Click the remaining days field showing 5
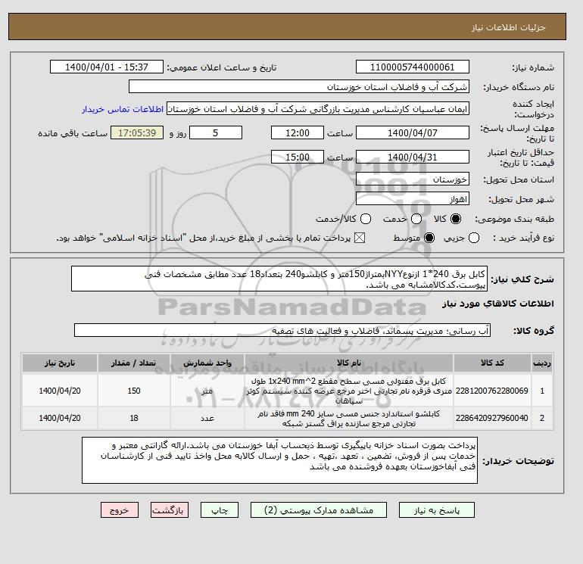Viewport: 583px width, 564px height. tap(216, 132)
